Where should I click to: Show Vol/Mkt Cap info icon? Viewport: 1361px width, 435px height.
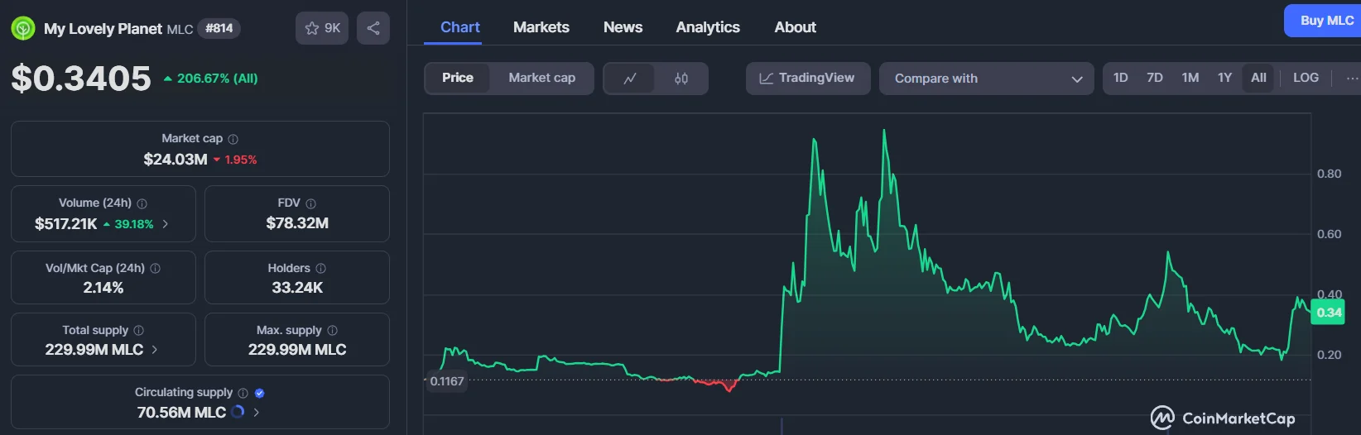(x=155, y=269)
